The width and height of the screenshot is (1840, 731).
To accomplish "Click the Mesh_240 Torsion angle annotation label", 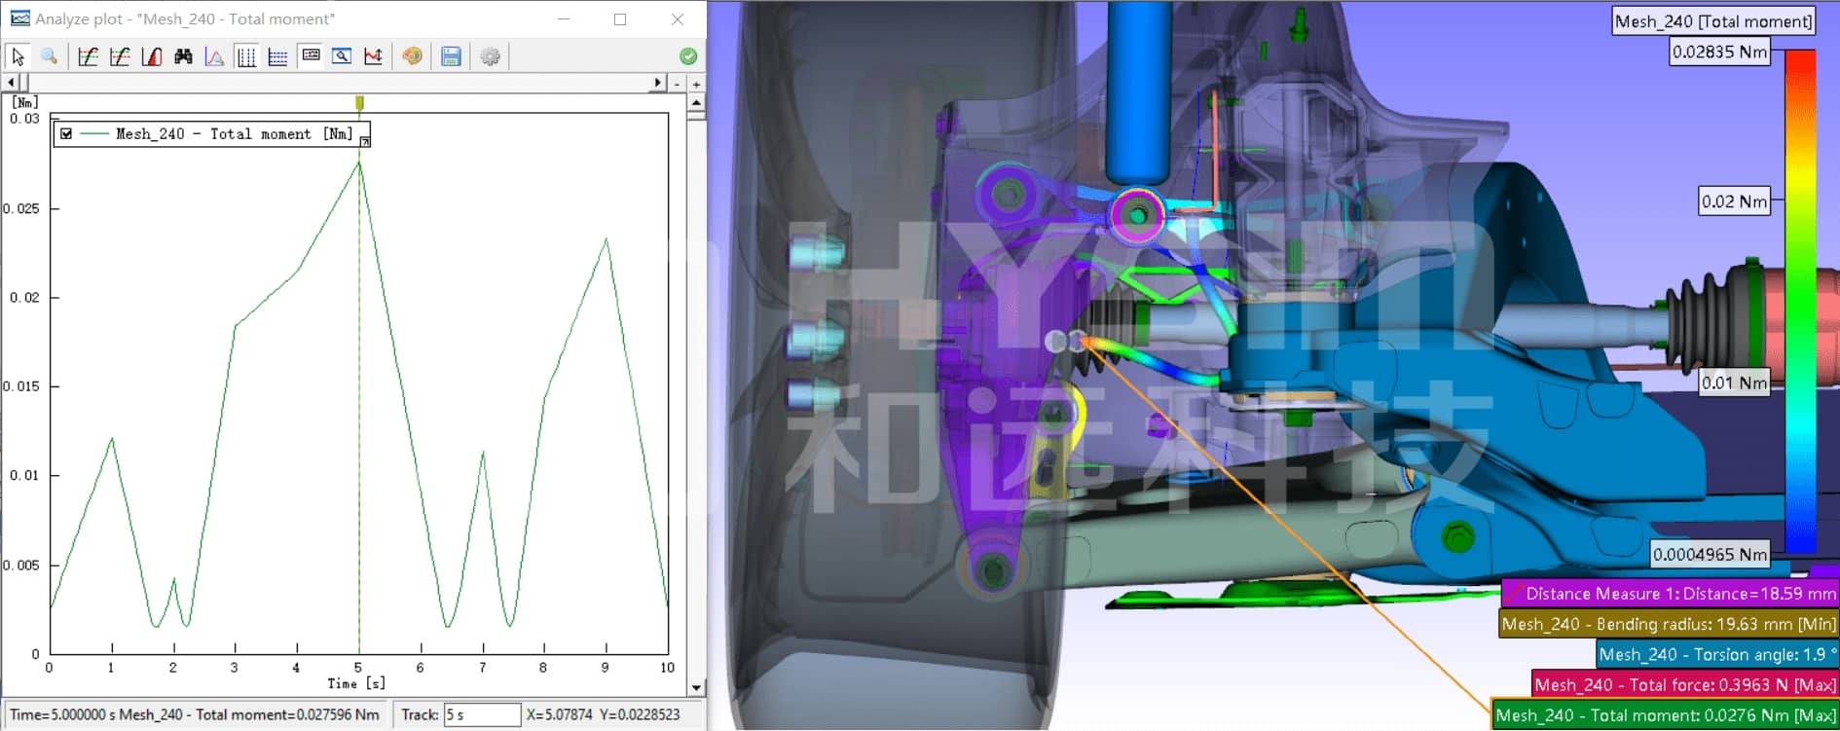I will [x=1717, y=654].
